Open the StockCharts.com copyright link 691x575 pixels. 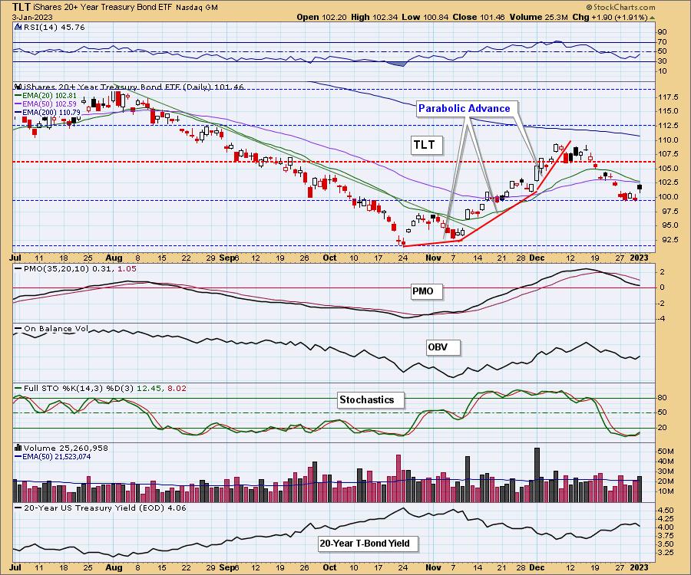pyautogui.click(x=620, y=7)
